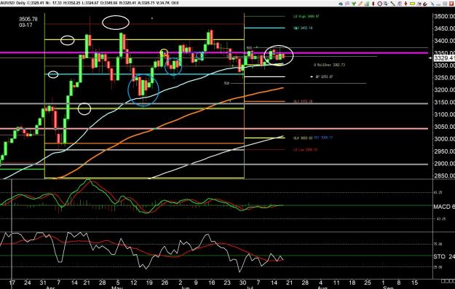Click the 2950.00 price axis label
The width and height of the screenshot is (455, 289).
click(x=444, y=151)
